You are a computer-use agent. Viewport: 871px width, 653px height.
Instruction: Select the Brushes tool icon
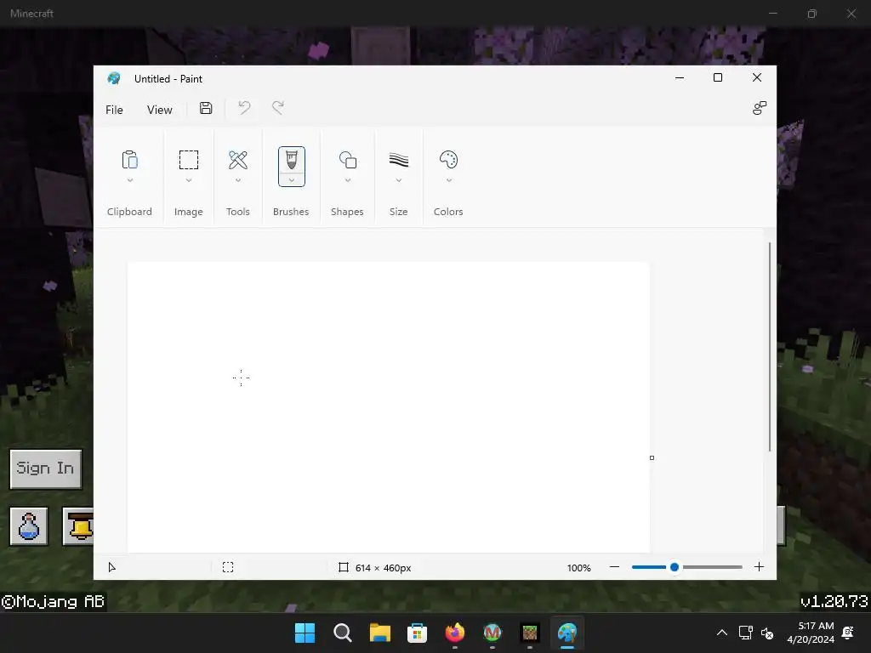292,159
